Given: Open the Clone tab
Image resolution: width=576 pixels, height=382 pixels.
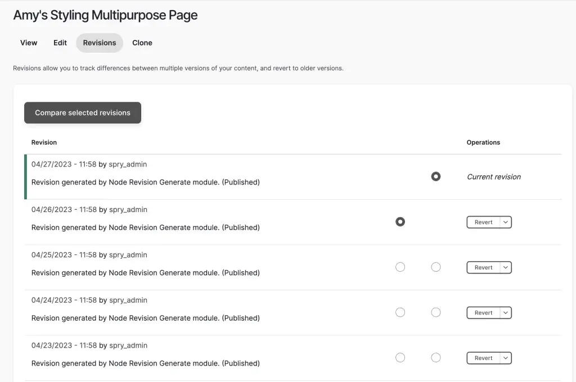Looking at the screenshot, I should tap(142, 43).
